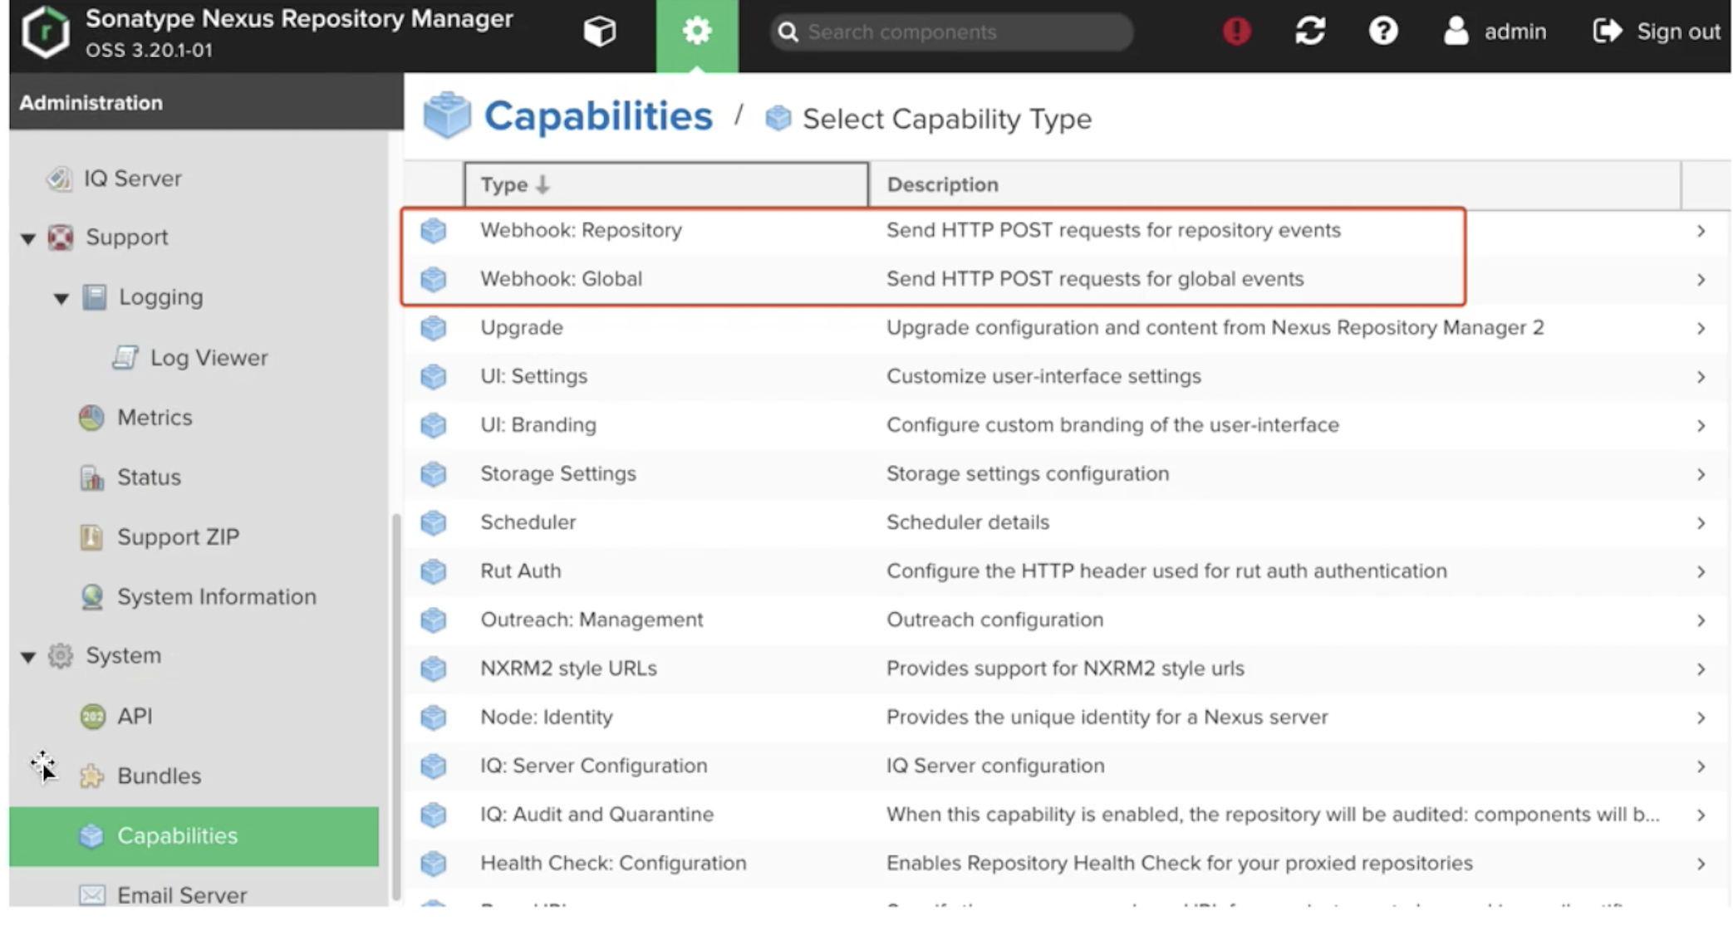This screenshot has height=950, width=1733.
Task: Click the Support lifebuoy icon
Action: (60, 237)
